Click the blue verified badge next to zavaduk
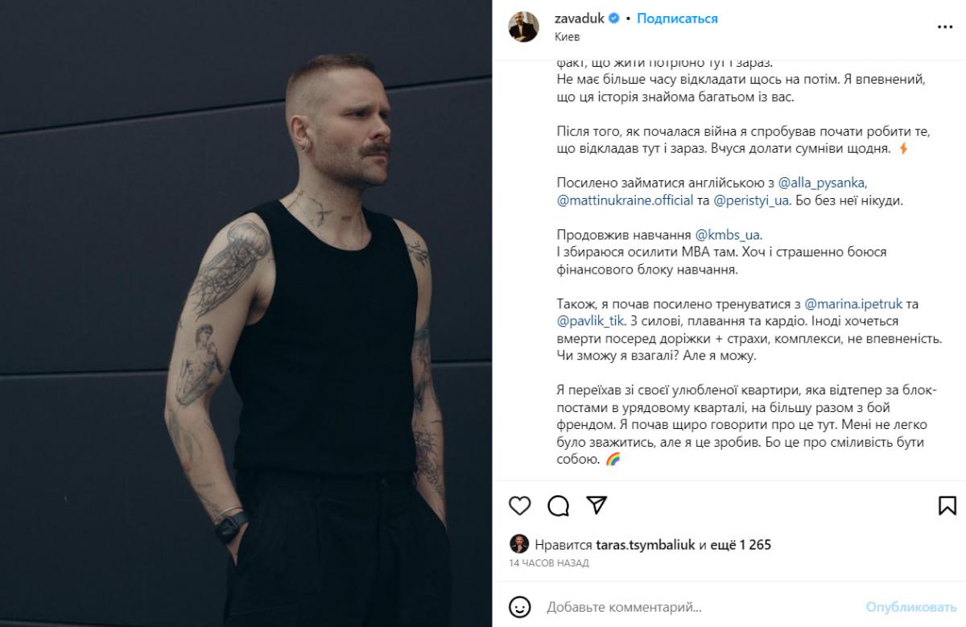Screen dimensions: 966x627 tap(613, 19)
